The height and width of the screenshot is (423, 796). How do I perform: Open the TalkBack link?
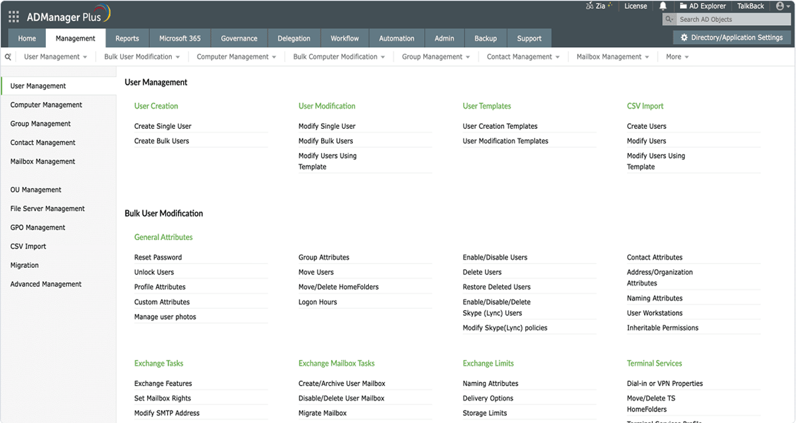[751, 6]
